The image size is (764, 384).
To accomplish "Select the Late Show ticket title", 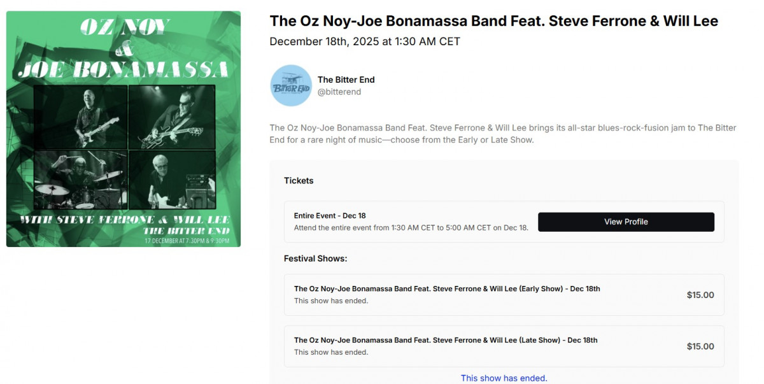I will tap(445, 340).
